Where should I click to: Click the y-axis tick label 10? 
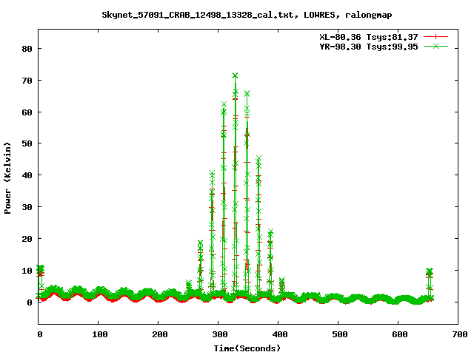[27, 271]
